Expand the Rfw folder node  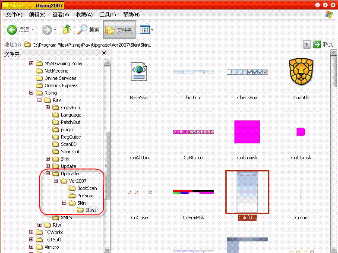click(x=39, y=225)
